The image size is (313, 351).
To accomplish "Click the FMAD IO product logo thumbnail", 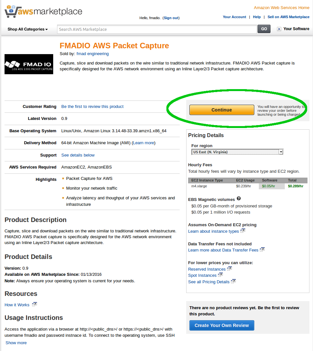I will [x=29, y=64].
